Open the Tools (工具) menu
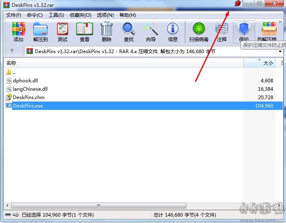The width and height of the screenshot is (286, 223). [x=56, y=15]
